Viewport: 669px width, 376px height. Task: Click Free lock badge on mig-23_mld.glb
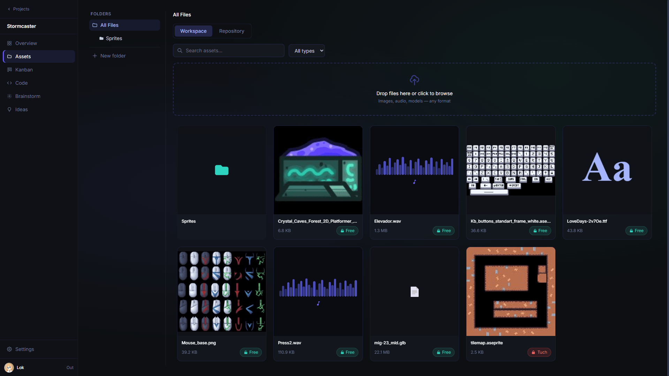pyautogui.click(x=443, y=352)
